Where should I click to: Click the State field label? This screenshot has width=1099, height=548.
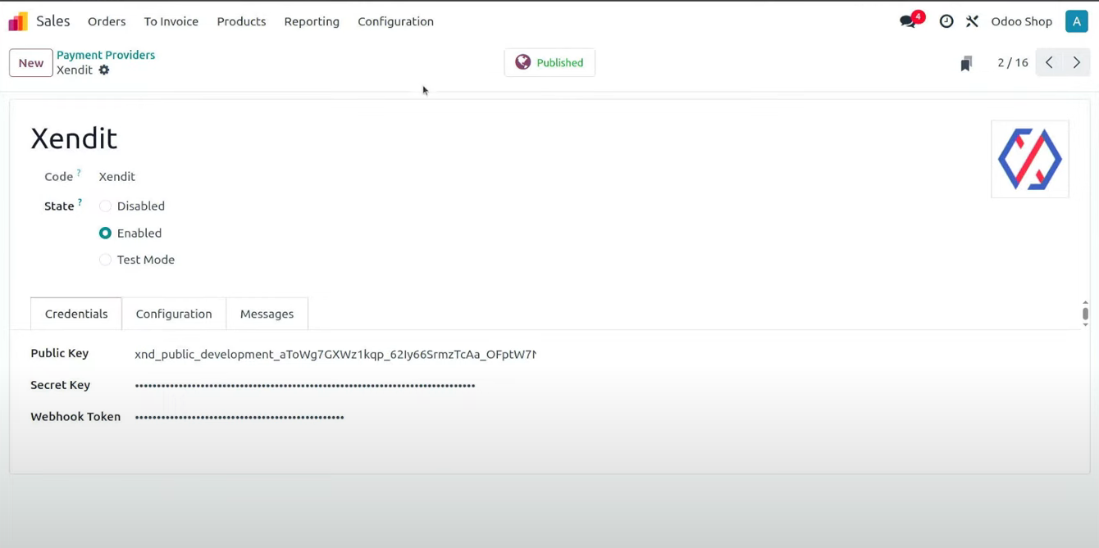[59, 206]
